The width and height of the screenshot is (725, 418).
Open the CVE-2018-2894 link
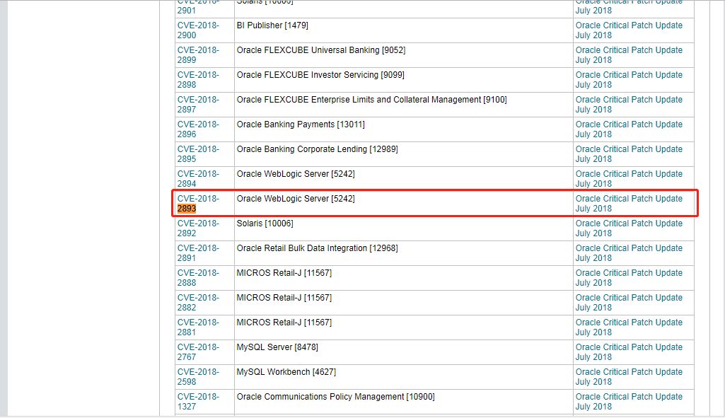point(198,178)
